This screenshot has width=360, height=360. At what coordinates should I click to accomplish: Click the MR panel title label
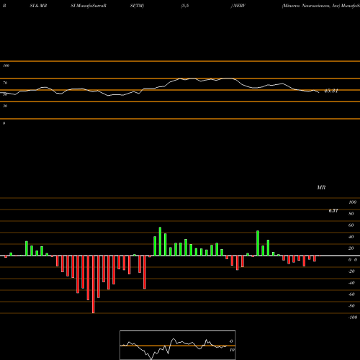click(321, 187)
